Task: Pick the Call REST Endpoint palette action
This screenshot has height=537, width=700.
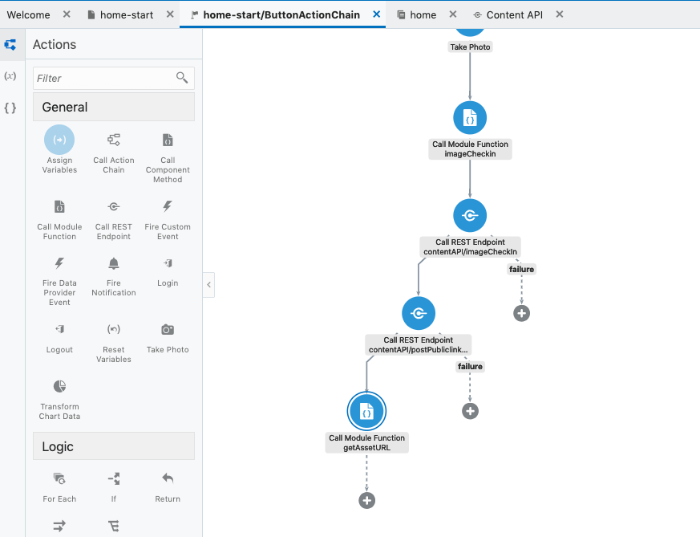Action: (114, 207)
